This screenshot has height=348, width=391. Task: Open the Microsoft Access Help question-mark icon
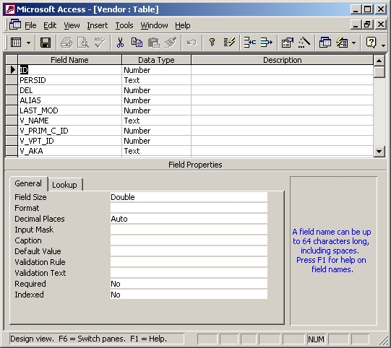371,43
